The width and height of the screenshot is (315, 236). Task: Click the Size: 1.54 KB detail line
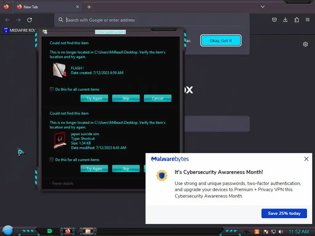pos(81,143)
